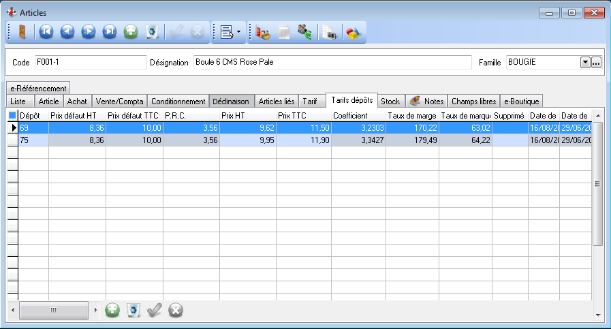Jump to the last record
The height and width of the screenshot is (329, 611).
110,32
